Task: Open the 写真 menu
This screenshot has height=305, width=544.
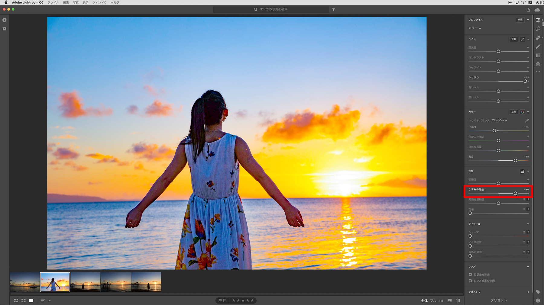Action: tap(76, 2)
